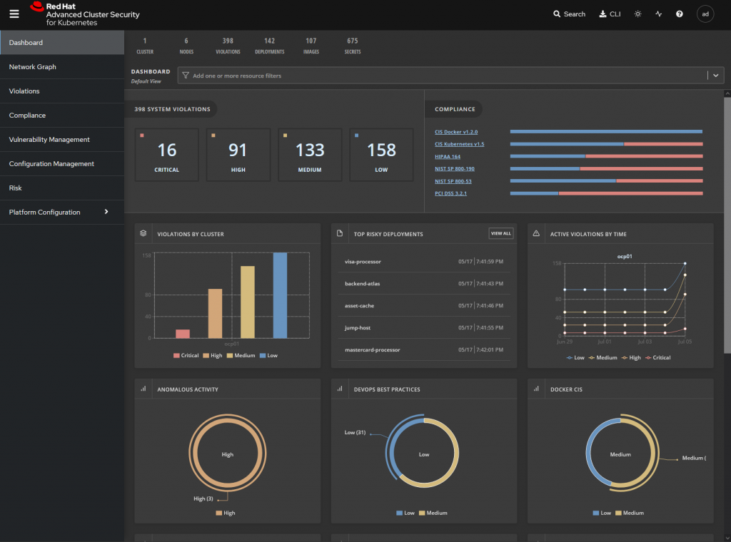731x542 pixels.
Task: Toggle the Low series in time chart legend
Action: click(x=575, y=357)
